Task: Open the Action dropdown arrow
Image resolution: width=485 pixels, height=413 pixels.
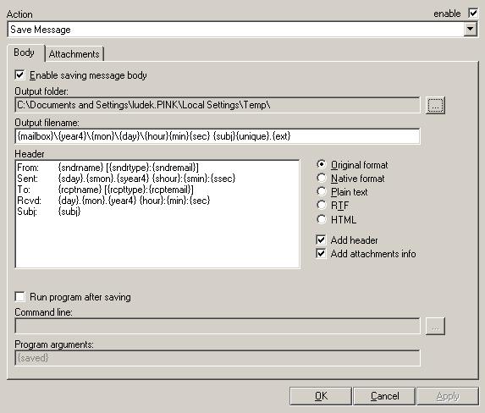Action: (470, 30)
